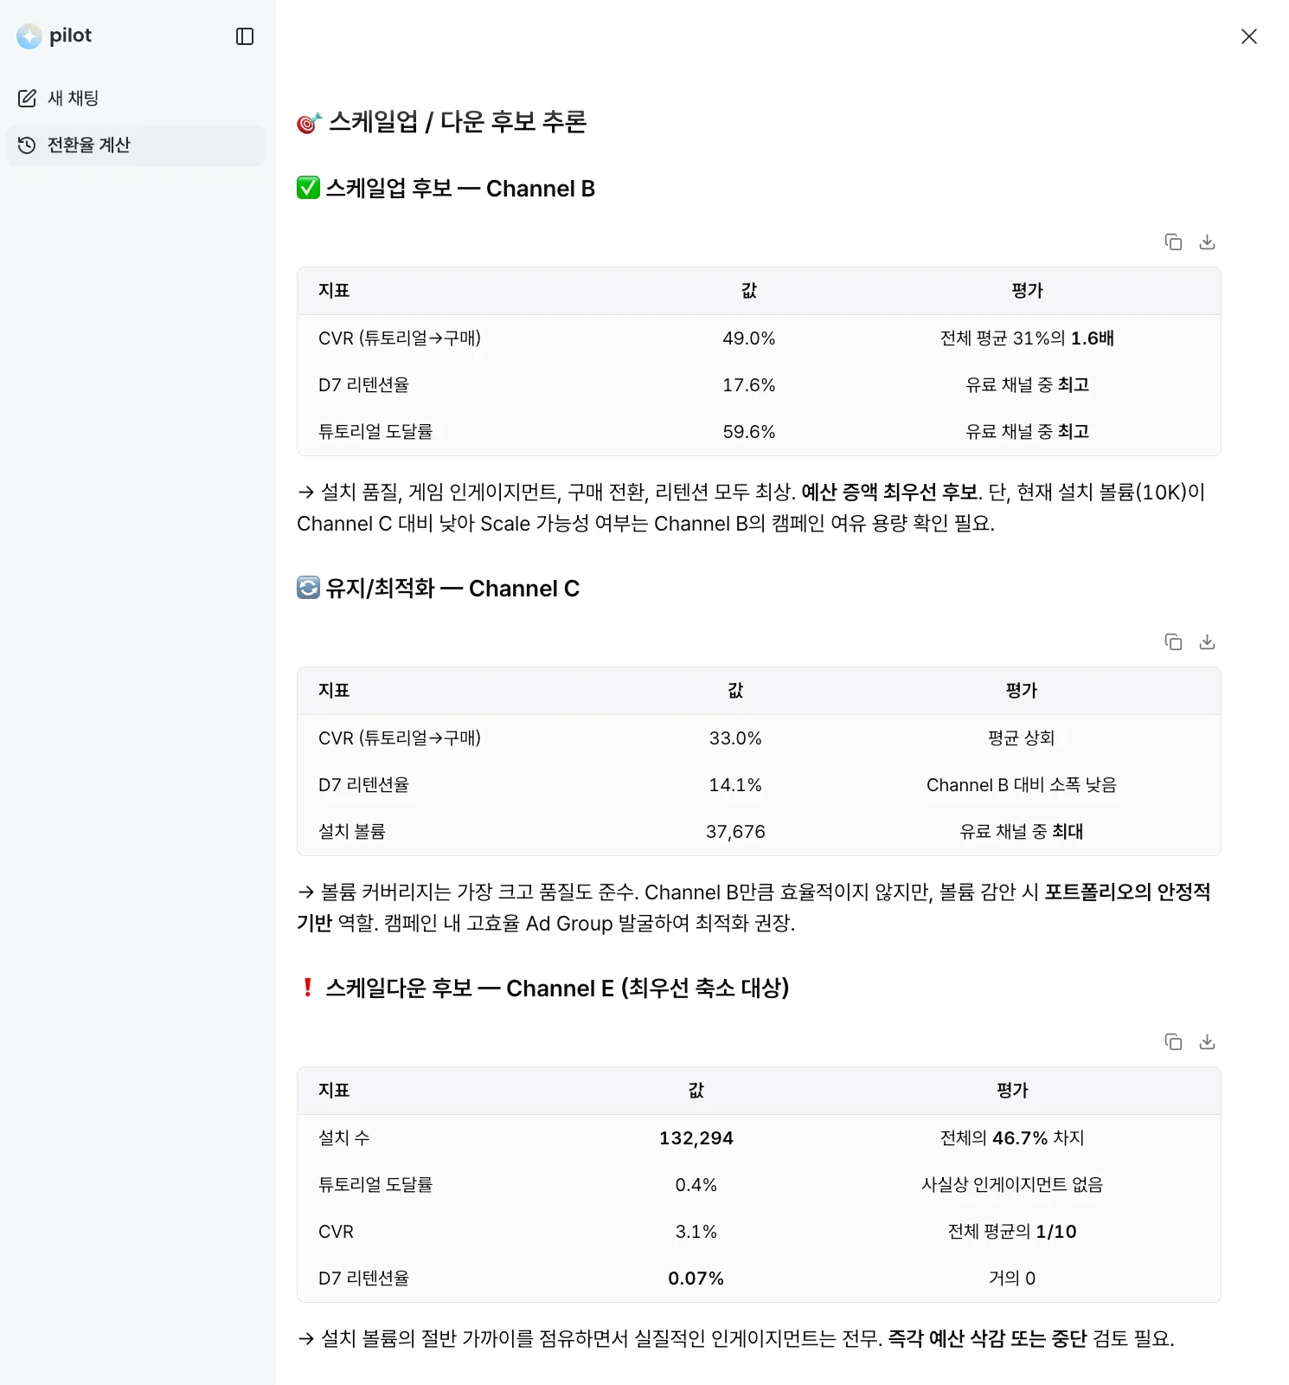Click the 평가 header in Channel C table

point(1021,691)
